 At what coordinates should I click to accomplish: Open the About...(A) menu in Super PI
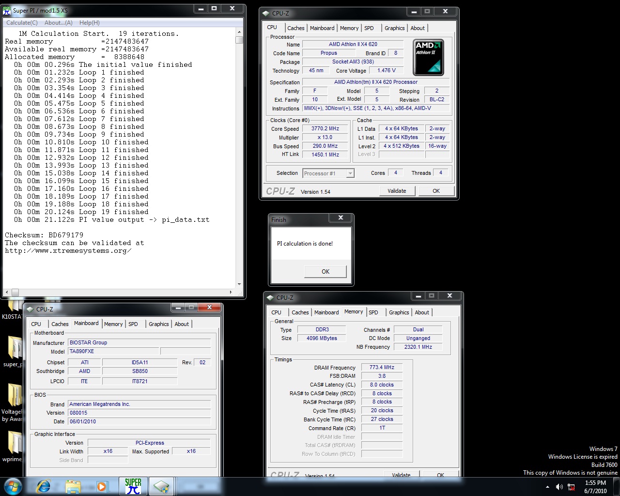58,23
